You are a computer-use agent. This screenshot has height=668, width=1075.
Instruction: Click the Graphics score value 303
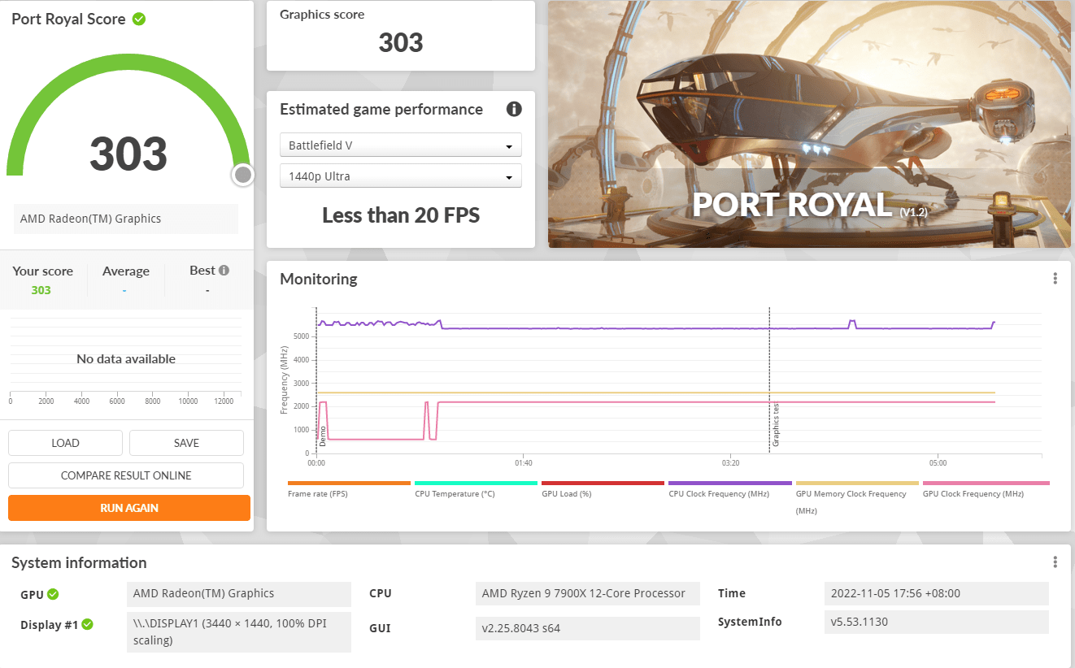[401, 42]
